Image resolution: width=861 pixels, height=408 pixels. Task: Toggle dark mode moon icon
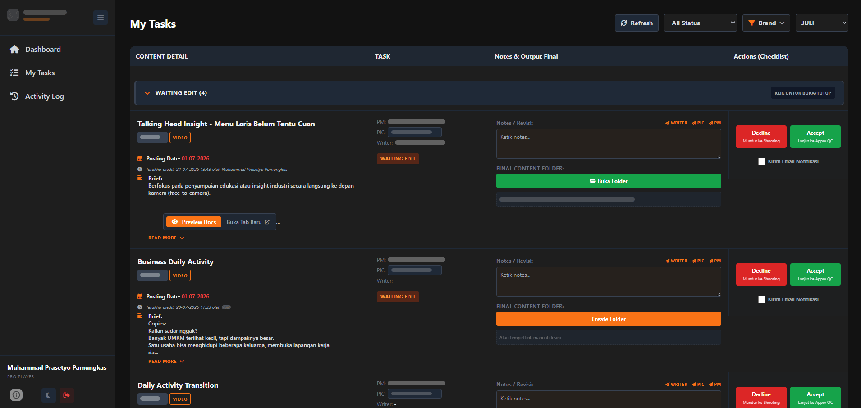(48, 395)
